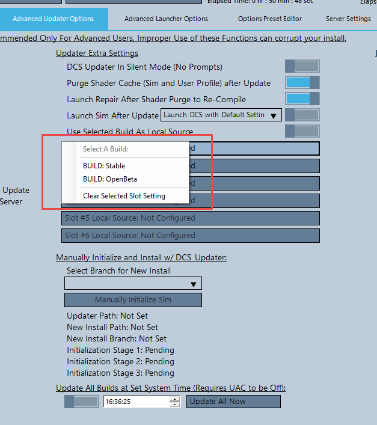This screenshot has width=377, height=425.
Task: Enable the scheduled Update All Builds toggle
Action: [x=82, y=402]
